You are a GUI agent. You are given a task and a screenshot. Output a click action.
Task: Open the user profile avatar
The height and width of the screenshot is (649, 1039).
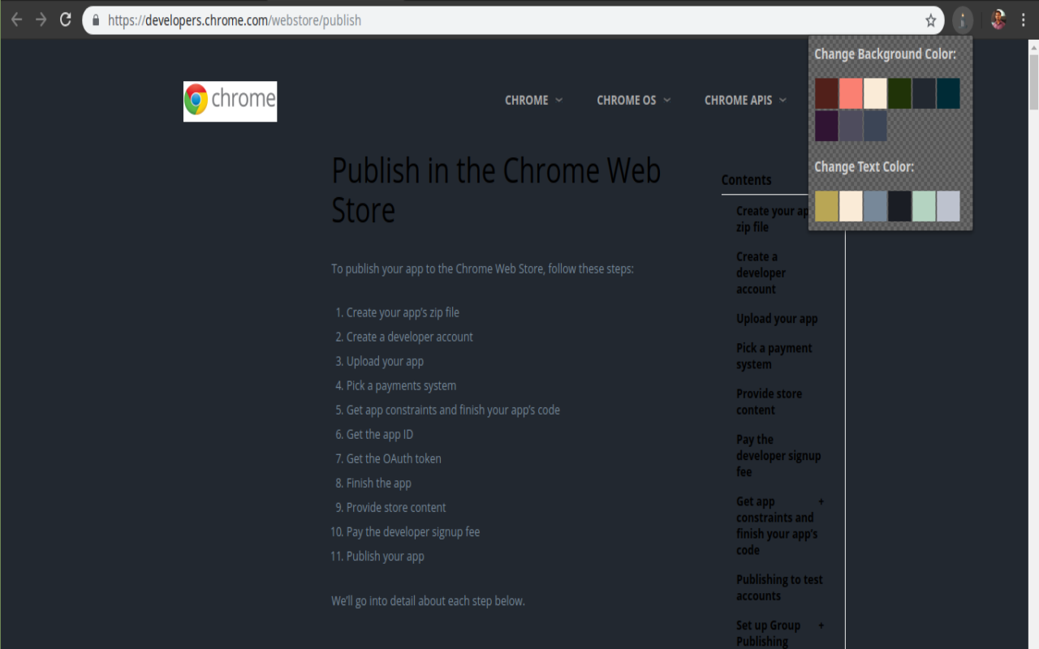(x=998, y=20)
